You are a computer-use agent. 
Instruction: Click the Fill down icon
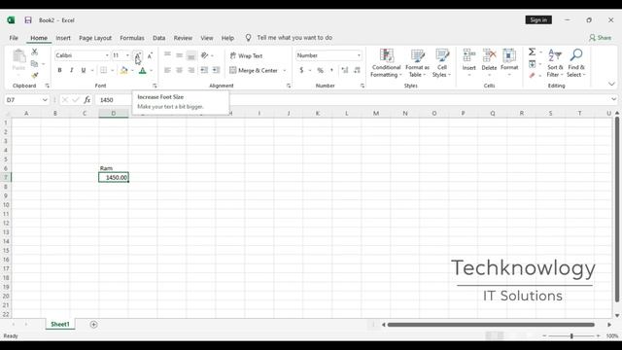[x=532, y=64]
